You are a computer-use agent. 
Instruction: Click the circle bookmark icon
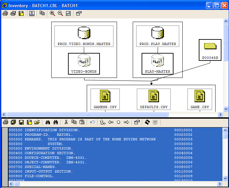click(119, 122)
